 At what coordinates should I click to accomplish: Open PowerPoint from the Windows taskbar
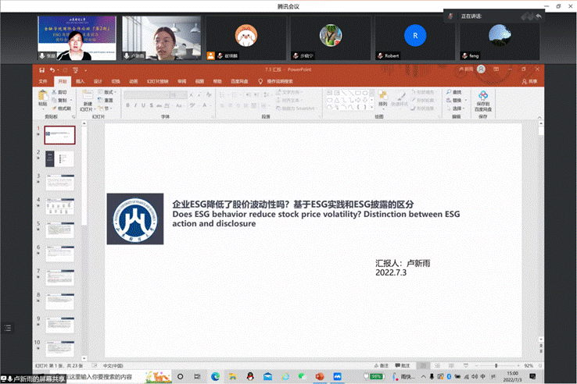(x=319, y=376)
